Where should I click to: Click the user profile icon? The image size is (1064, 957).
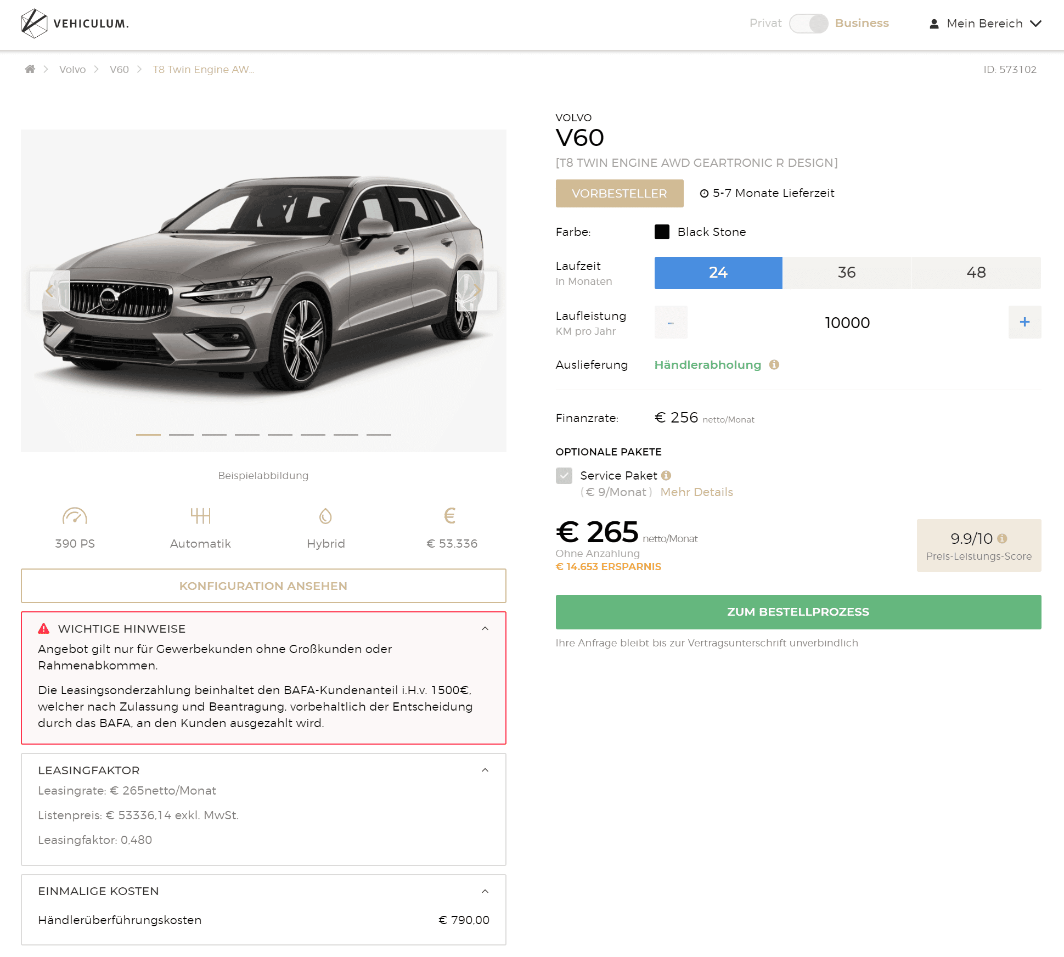coord(934,24)
